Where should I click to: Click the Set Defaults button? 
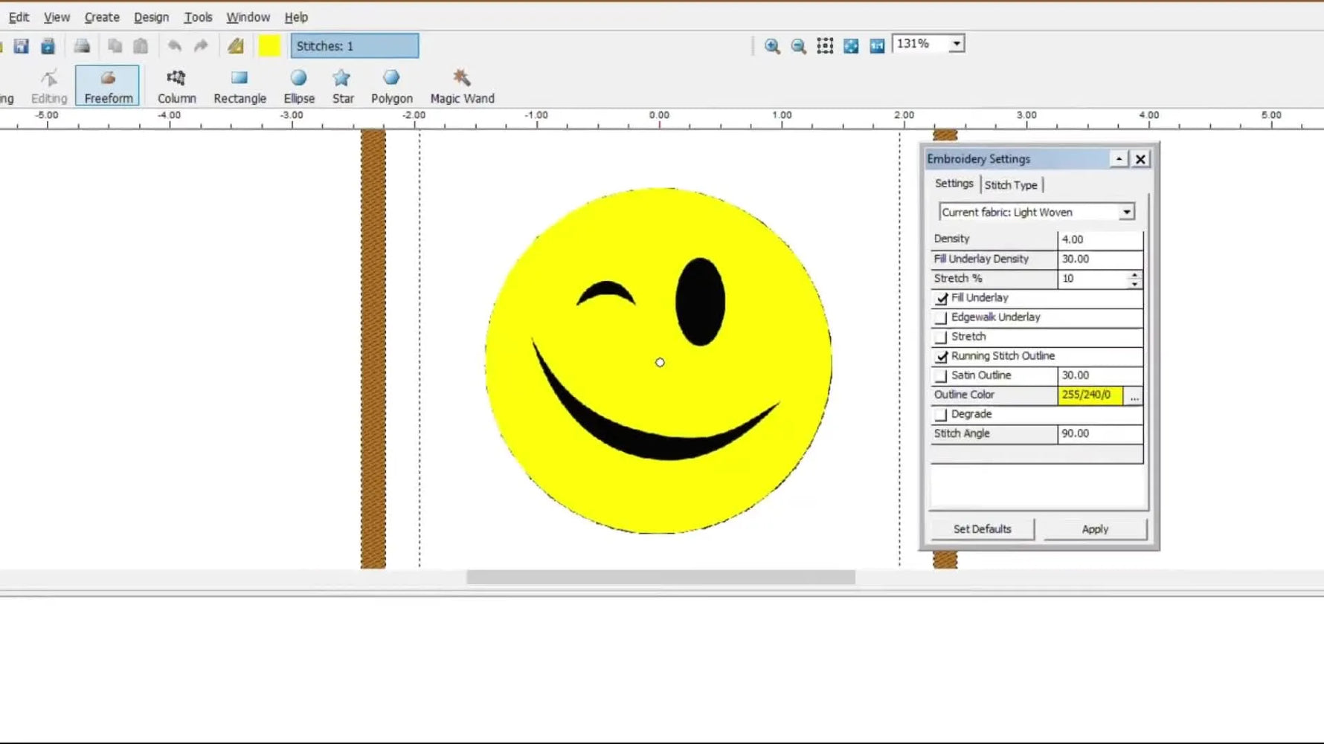point(982,529)
